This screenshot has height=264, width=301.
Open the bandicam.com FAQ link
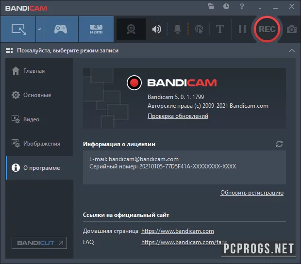[x=184, y=242]
